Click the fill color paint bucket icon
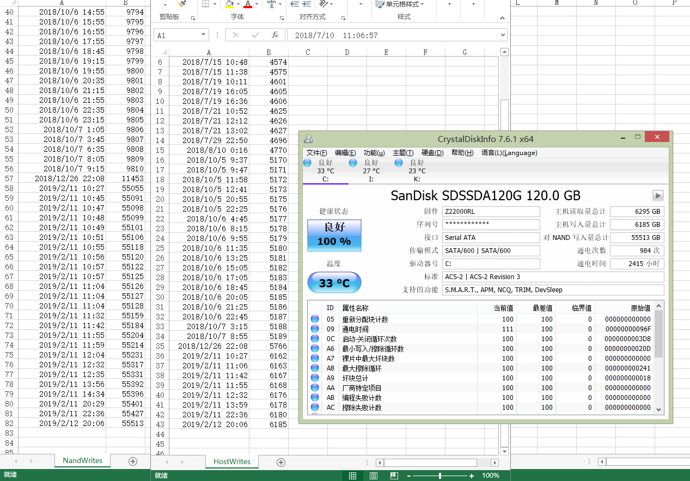The width and height of the screenshot is (690, 481). click(229, 4)
